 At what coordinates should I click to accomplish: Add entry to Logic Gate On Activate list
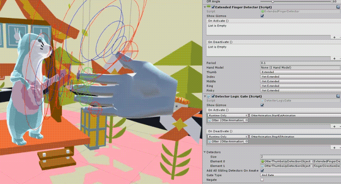pyautogui.click(x=334, y=126)
